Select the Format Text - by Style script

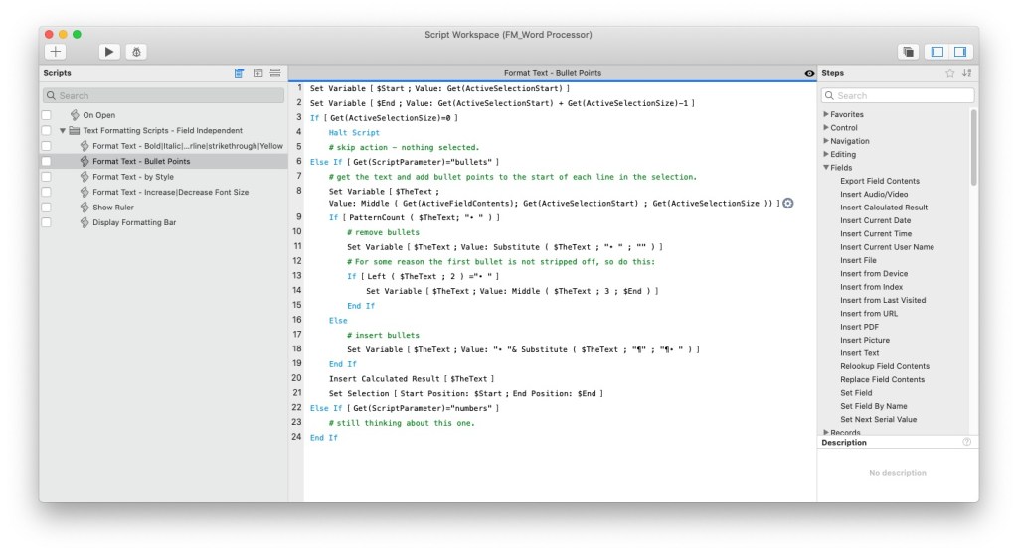click(132, 177)
